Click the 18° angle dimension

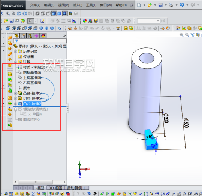click(150, 136)
